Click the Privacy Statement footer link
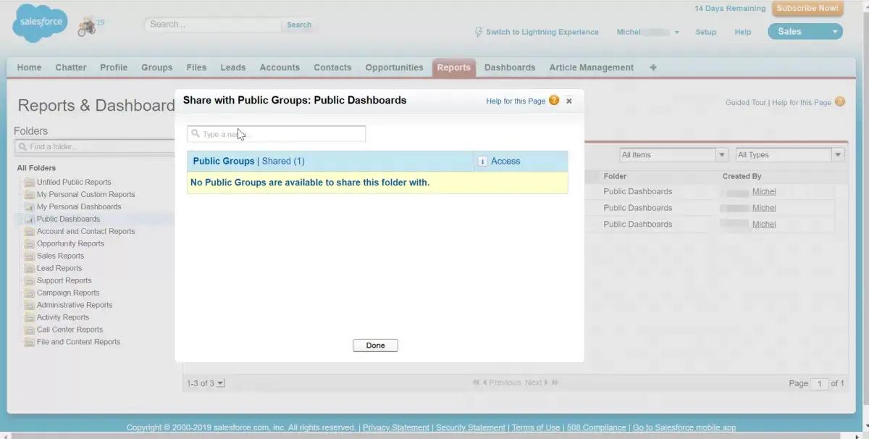 (x=397, y=428)
